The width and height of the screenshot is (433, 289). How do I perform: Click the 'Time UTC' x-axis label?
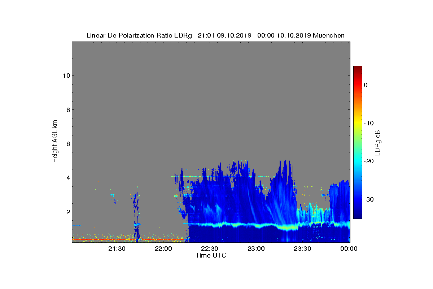click(x=211, y=255)
